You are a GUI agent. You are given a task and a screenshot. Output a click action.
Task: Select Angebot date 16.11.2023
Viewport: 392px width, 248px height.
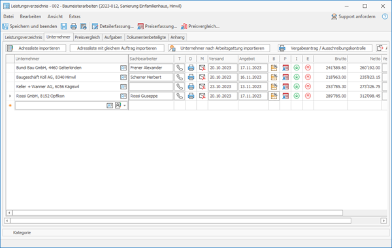(x=253, y=77)
